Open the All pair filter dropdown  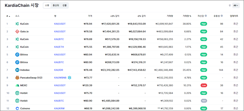pyautogui.click(x=236, y=5)
